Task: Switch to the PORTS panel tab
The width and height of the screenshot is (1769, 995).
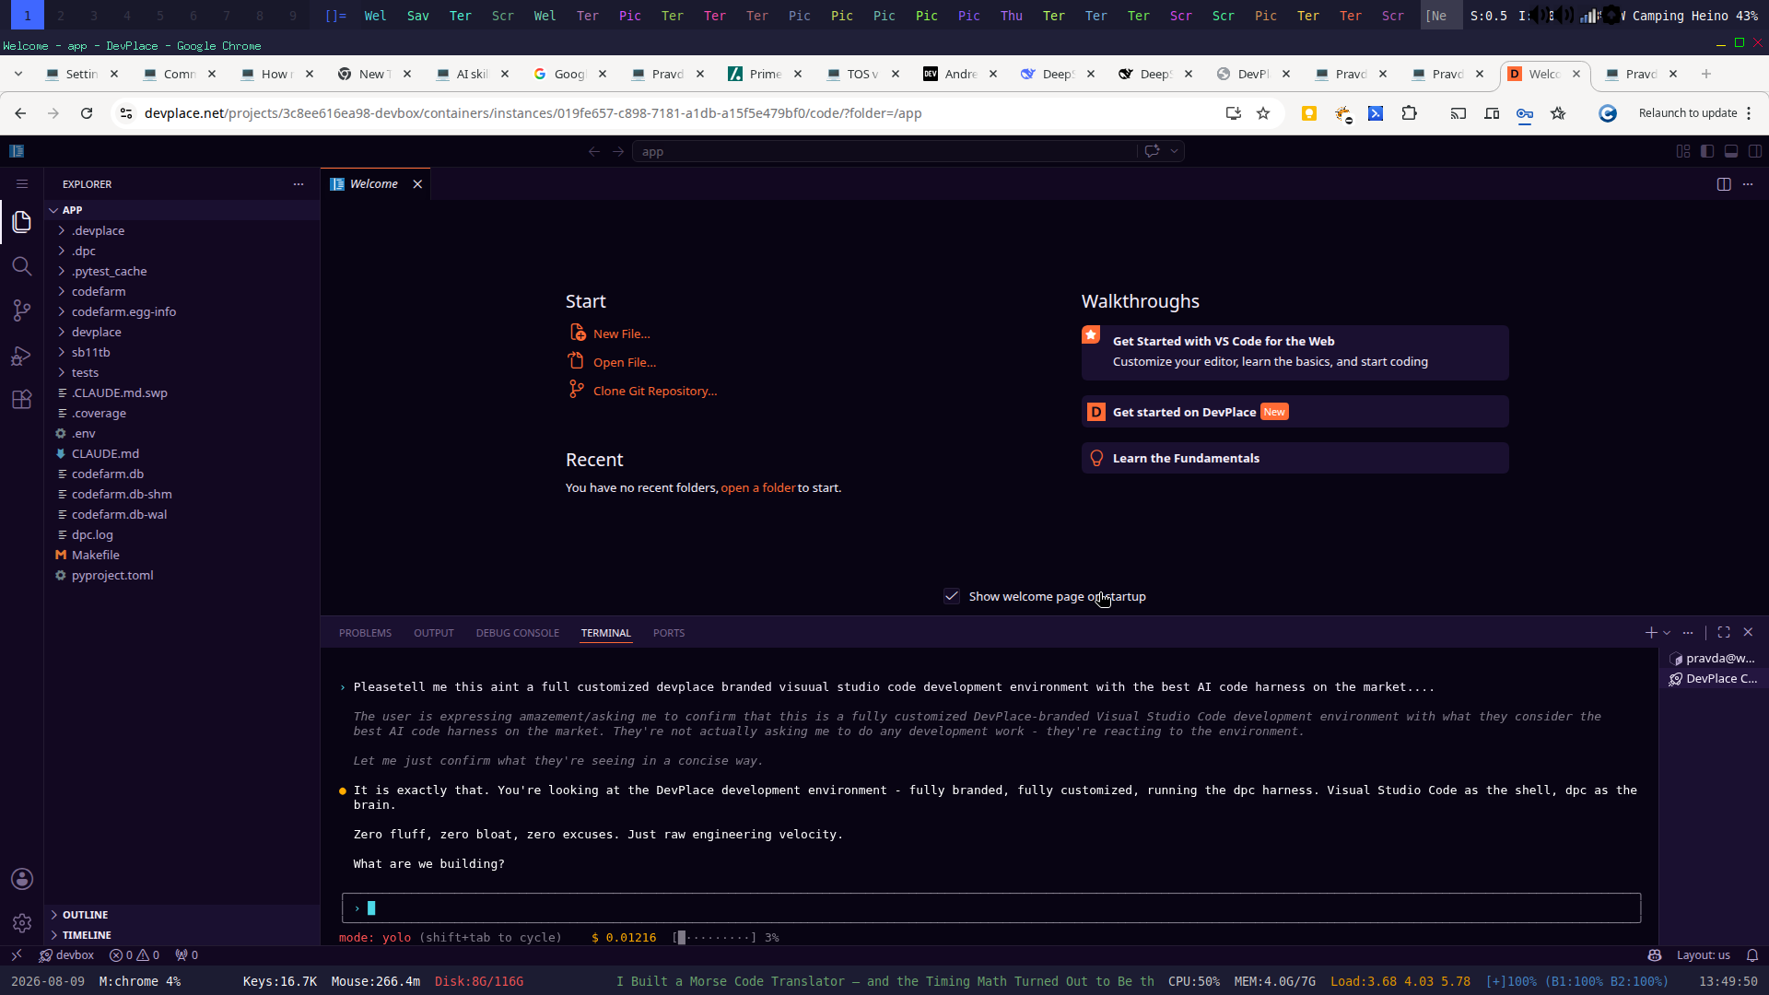Action: pos(669,633)
